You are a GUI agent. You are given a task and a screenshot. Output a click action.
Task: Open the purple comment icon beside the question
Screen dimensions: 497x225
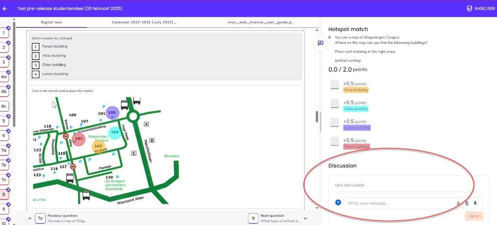click(320, 43)
